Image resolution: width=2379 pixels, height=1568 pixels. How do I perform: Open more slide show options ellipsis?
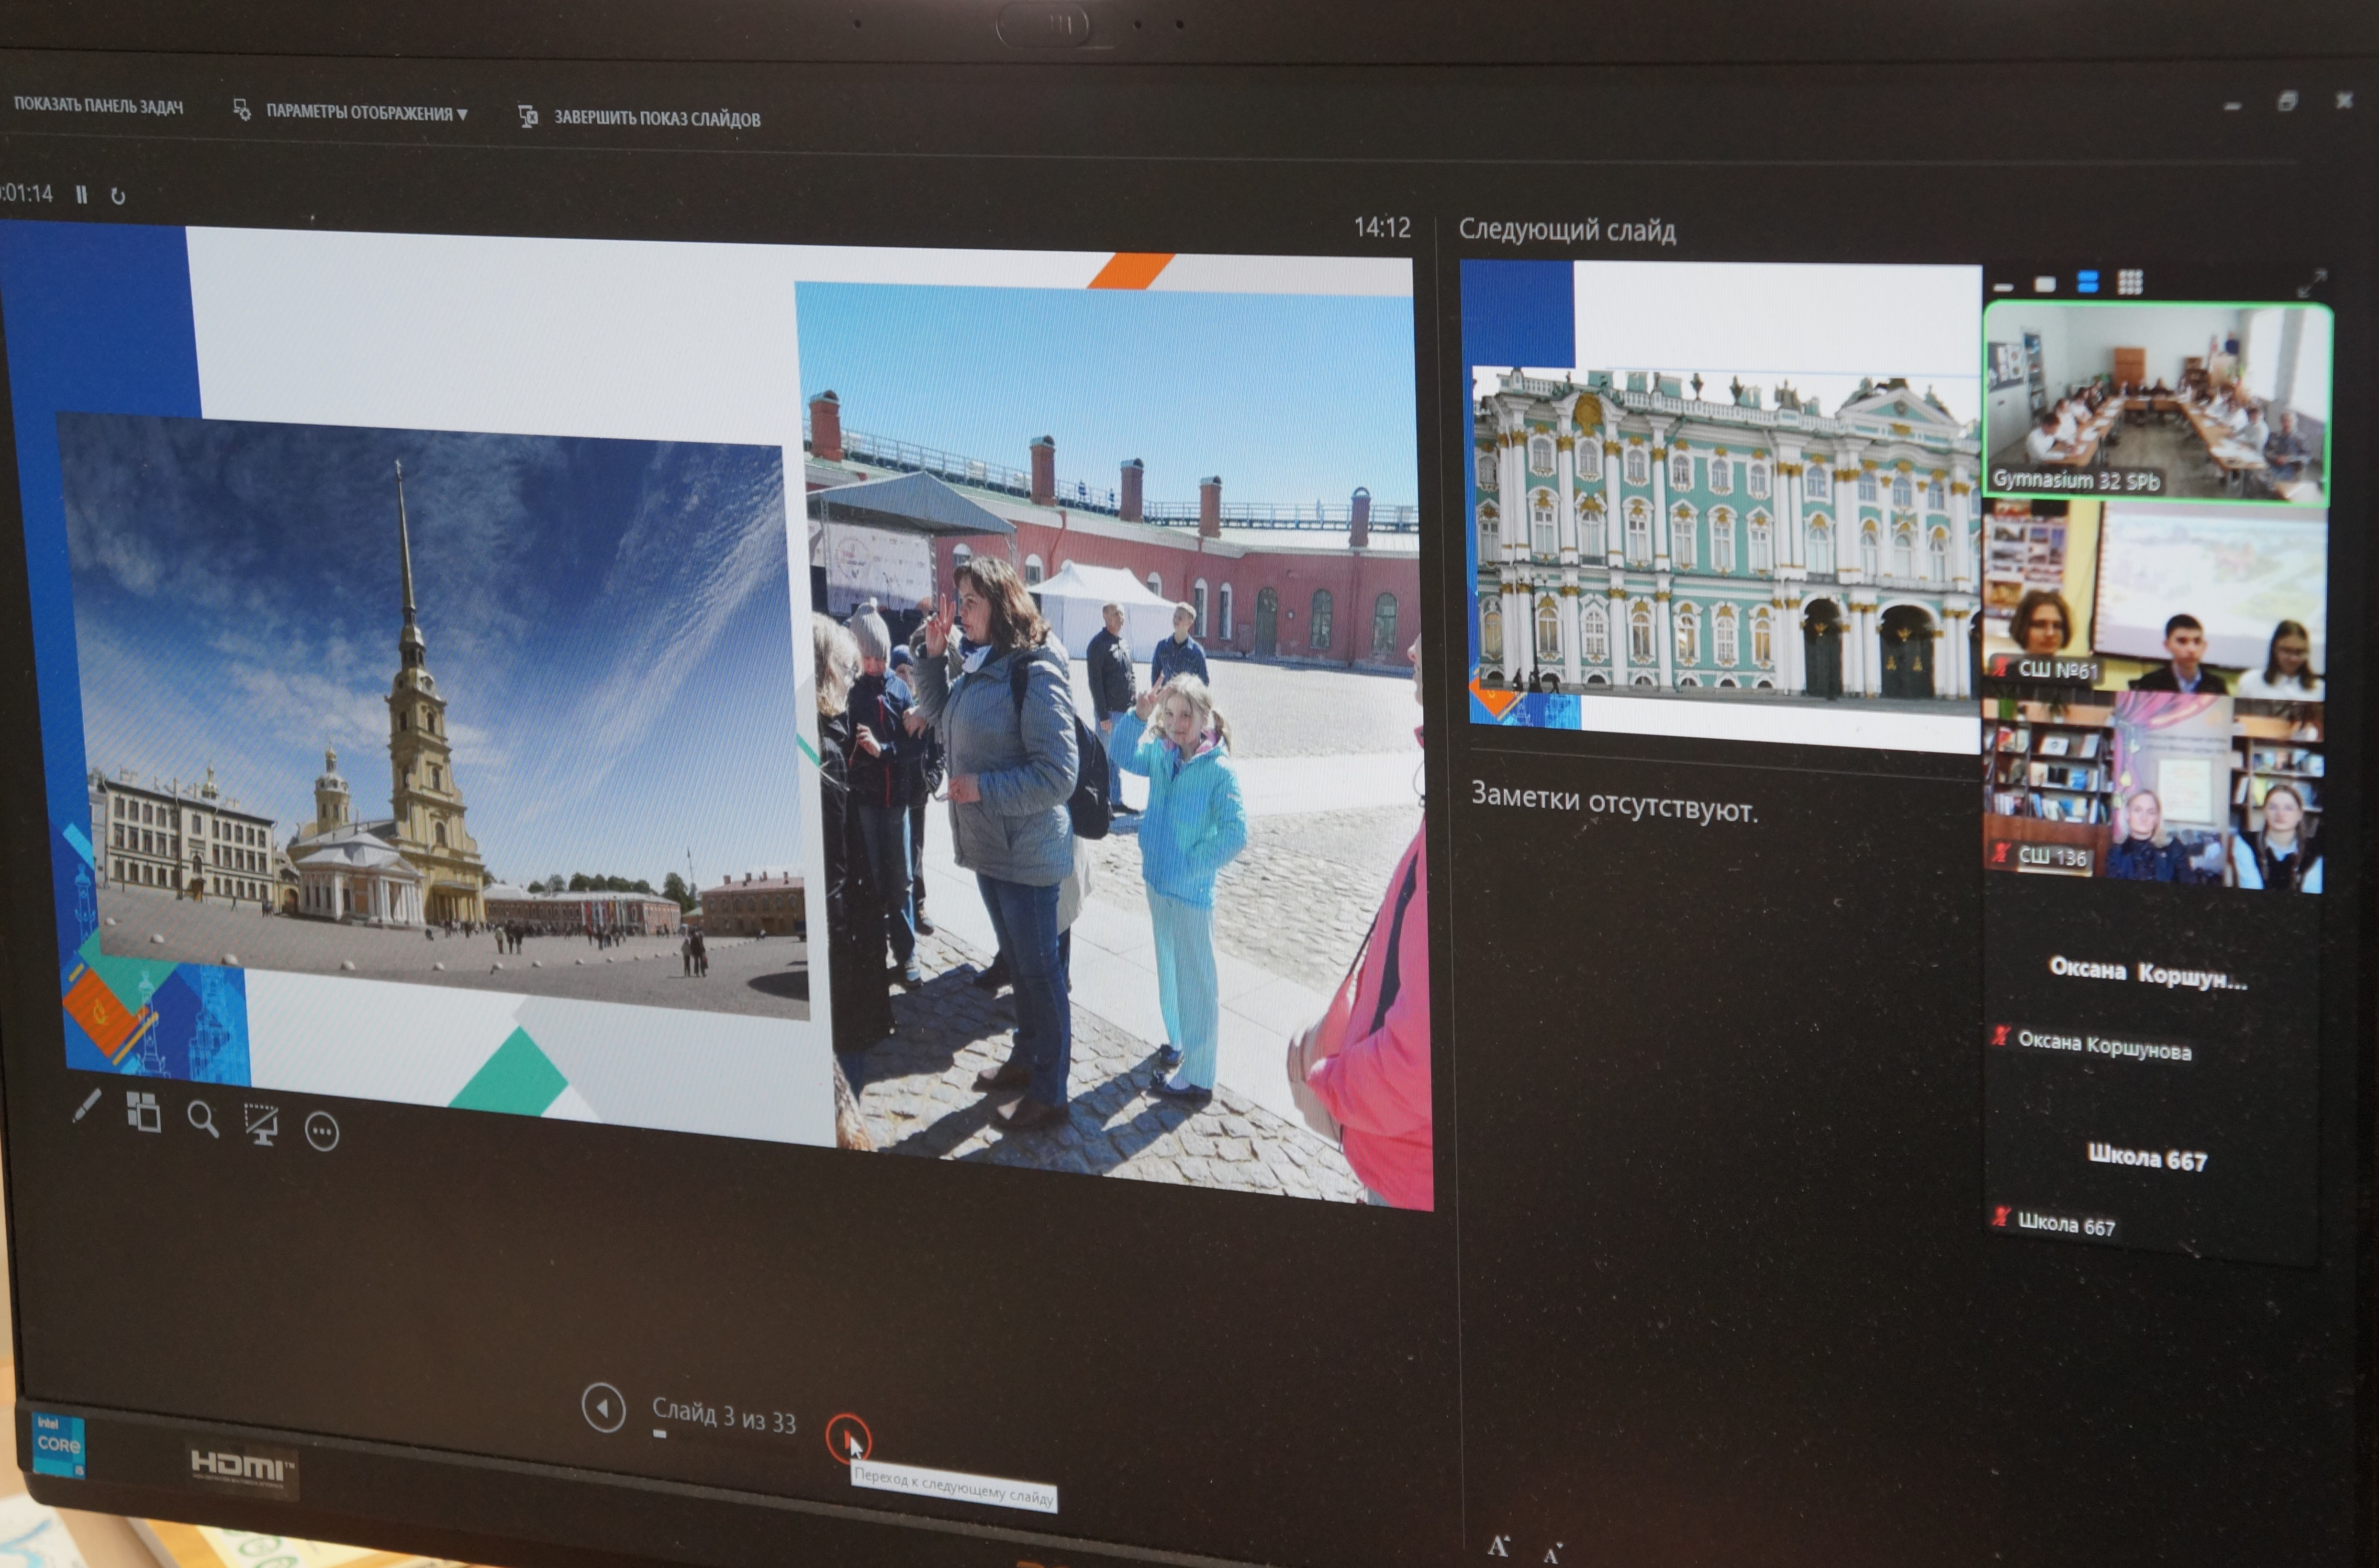(322, 1132)
